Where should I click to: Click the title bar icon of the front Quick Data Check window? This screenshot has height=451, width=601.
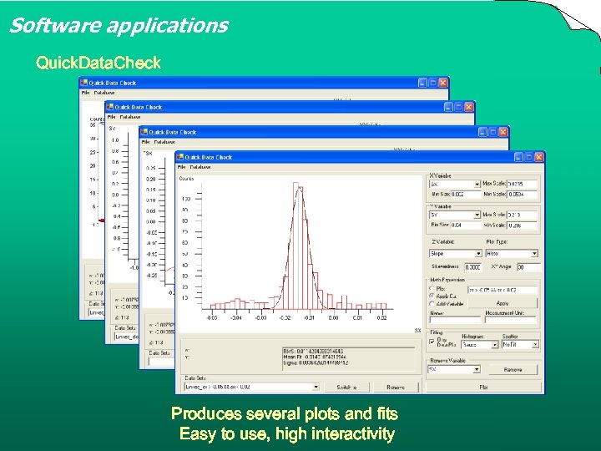point(180,157)
